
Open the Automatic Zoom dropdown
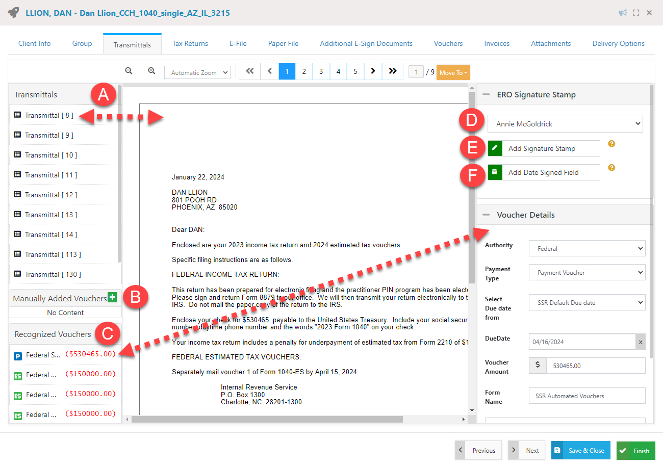(197, 72)
